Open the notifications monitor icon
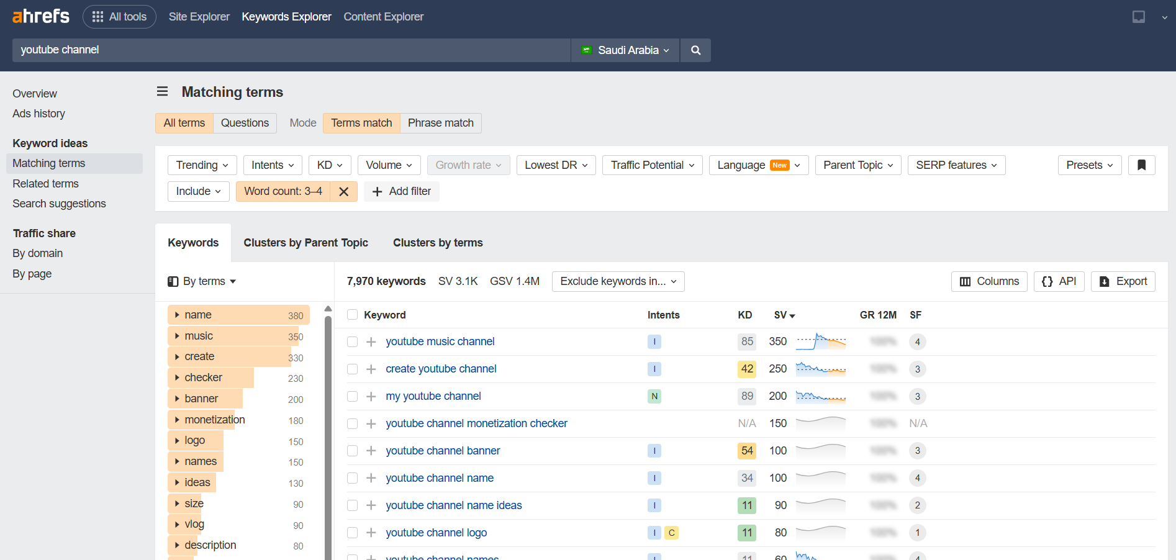 click(x=1138, y=17)
